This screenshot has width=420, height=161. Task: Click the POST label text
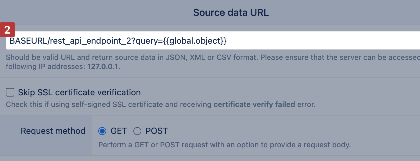157,131
